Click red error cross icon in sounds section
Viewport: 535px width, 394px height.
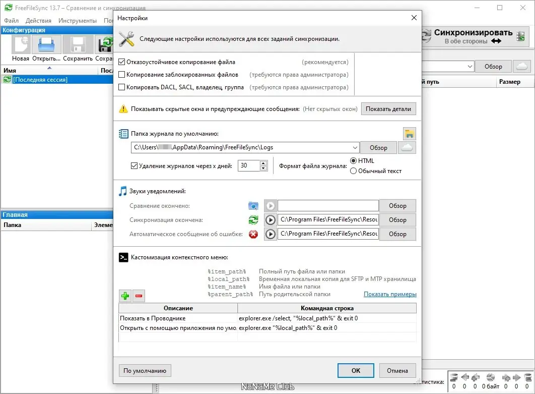(x=253, y=234)
